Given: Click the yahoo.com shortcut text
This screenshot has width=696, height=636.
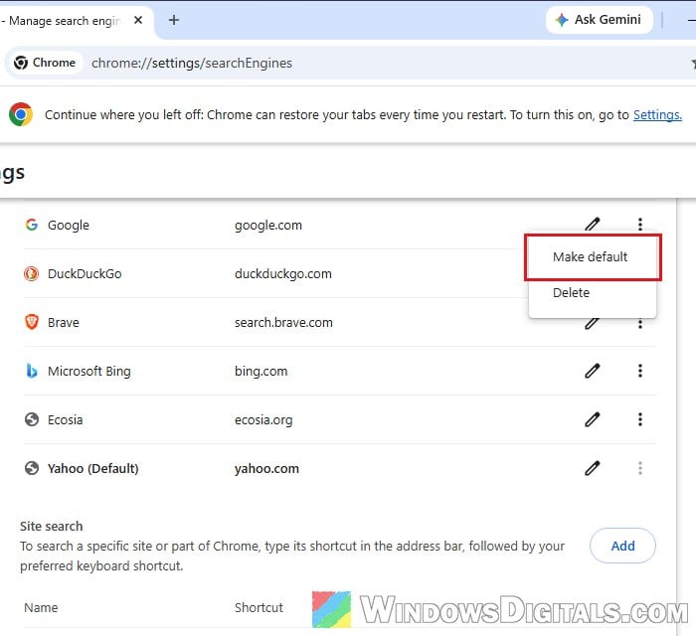Looking at the screenshot, I should [x=266, y=469].
